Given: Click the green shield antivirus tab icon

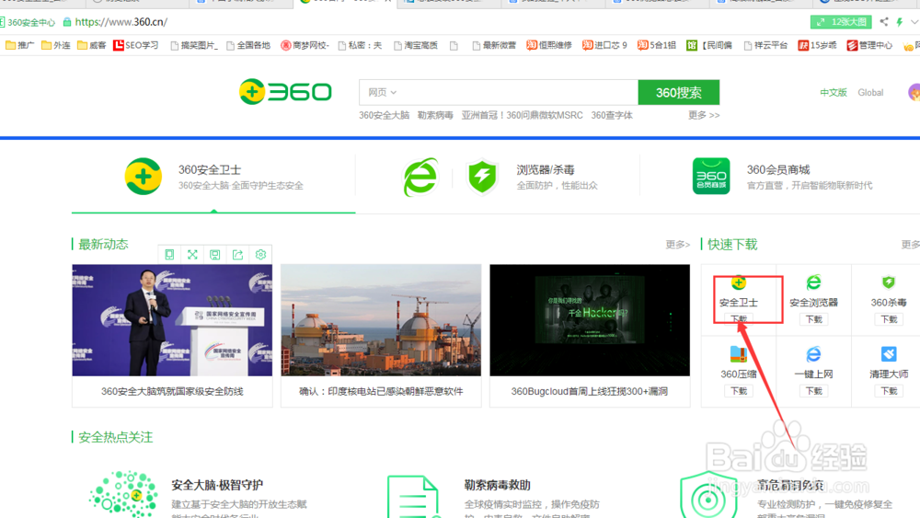Looking at the screenshot, I should pos(482,177).
